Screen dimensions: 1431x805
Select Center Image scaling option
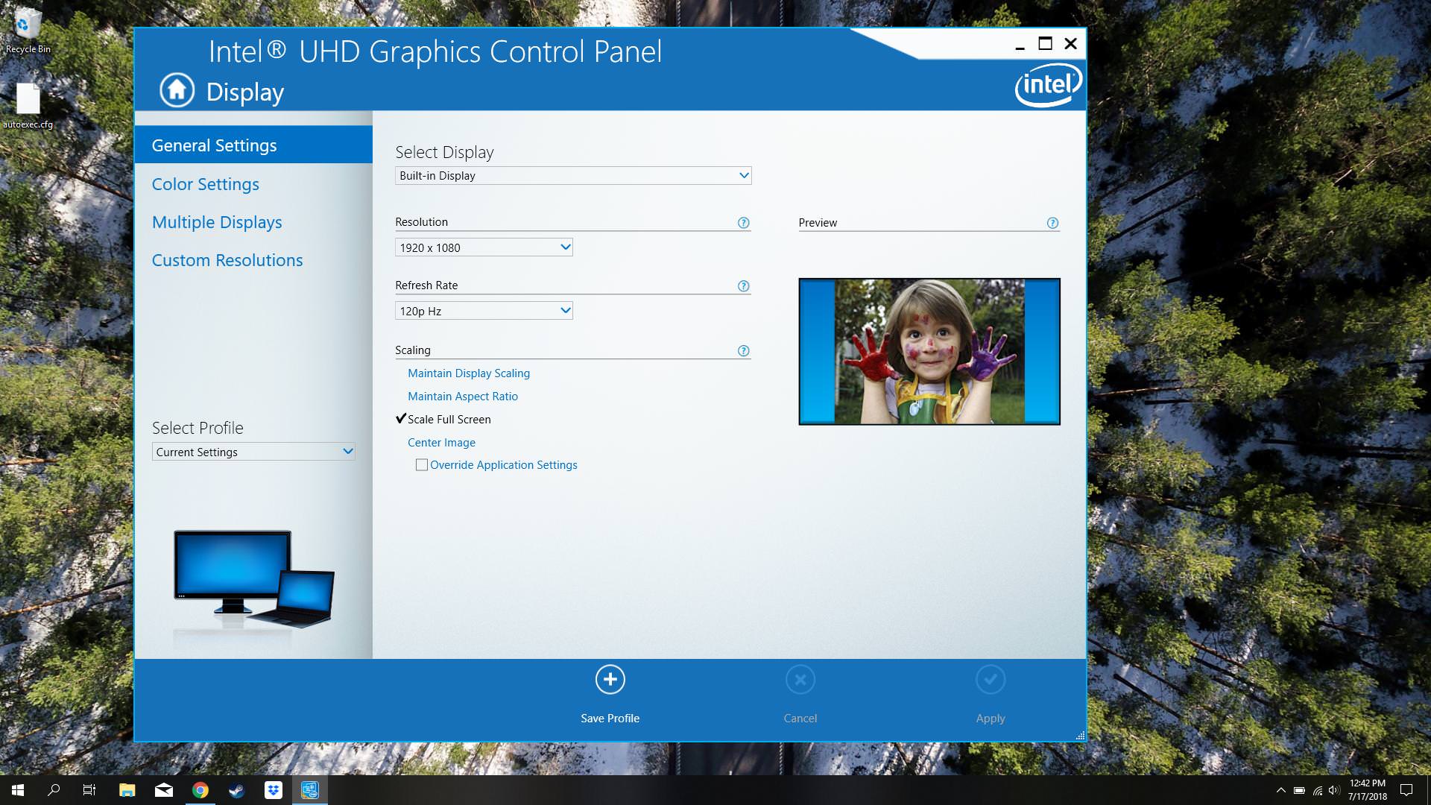tap(441, 443)
